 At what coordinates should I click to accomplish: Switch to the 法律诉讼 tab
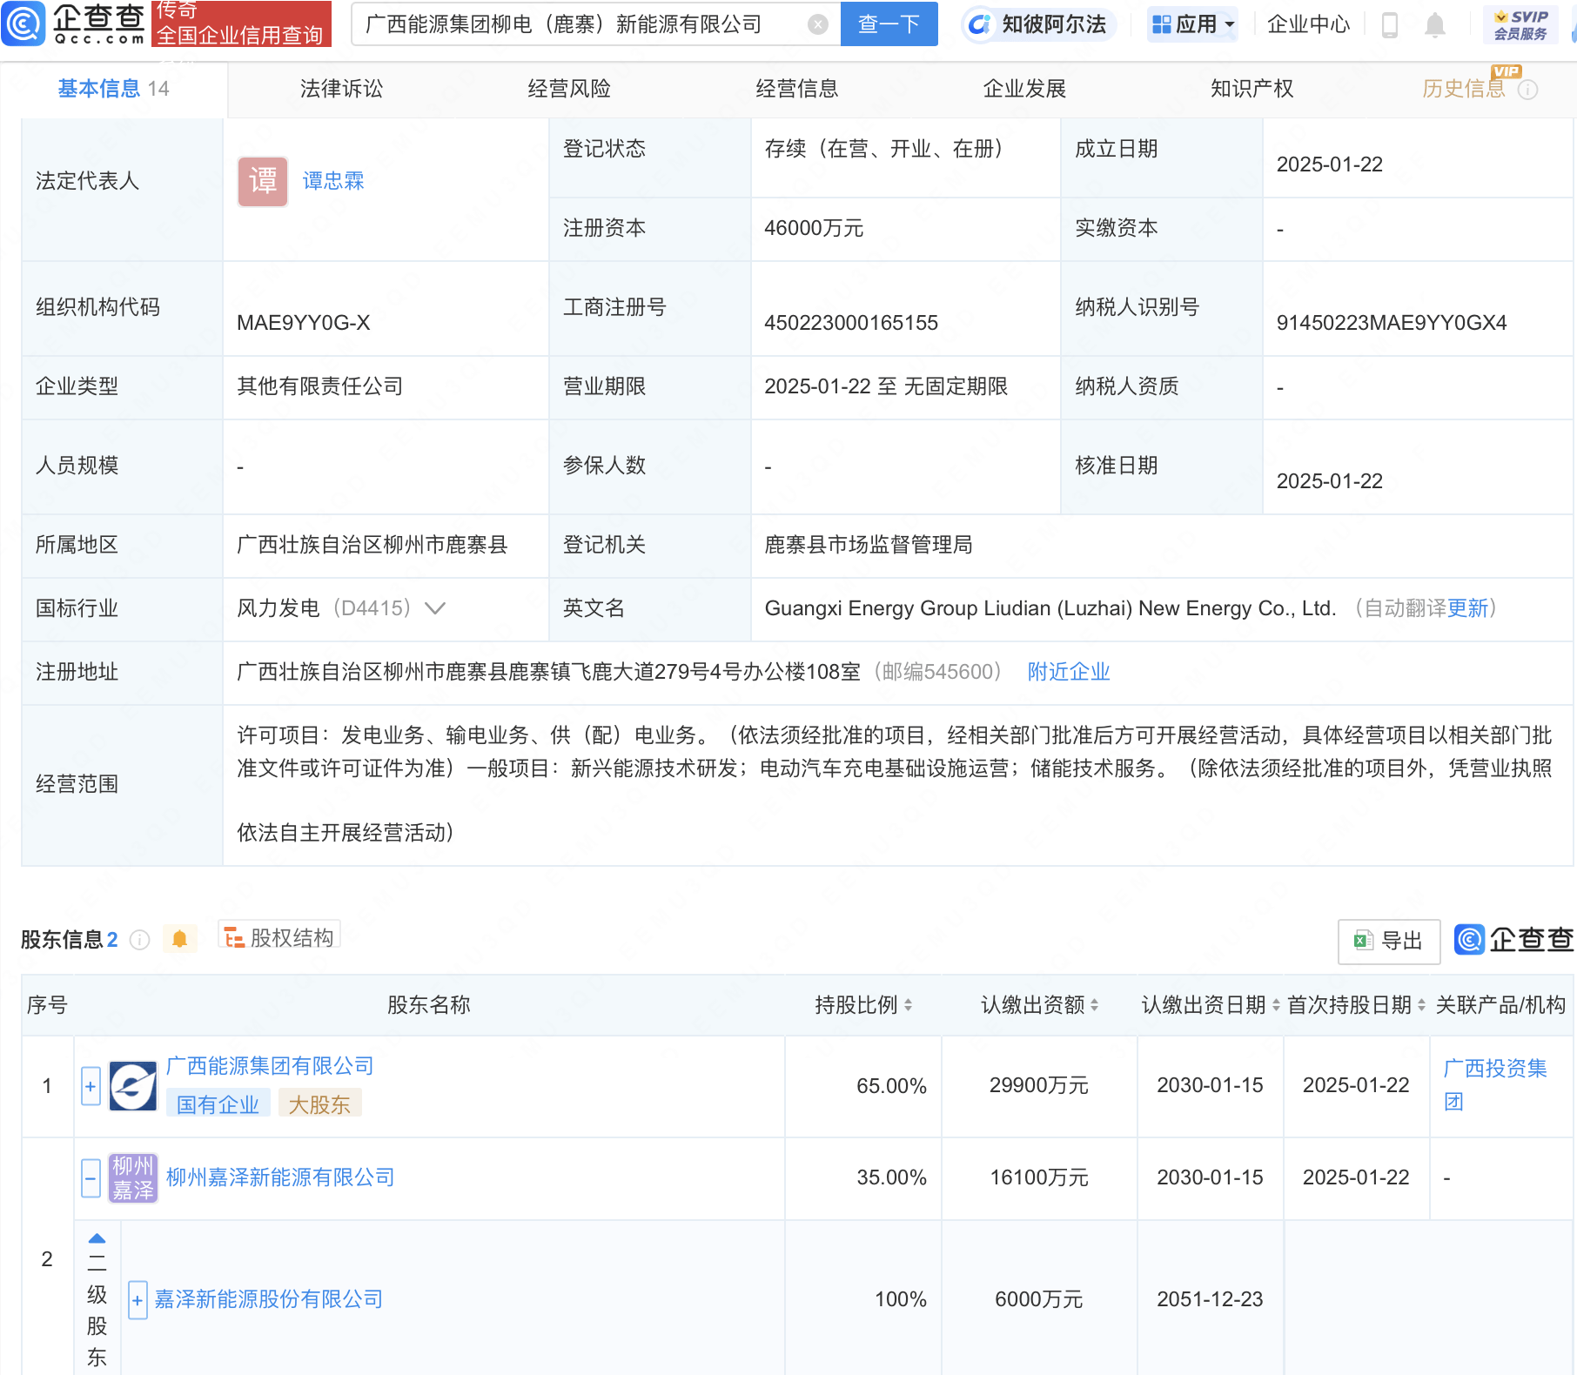tap(341, 89)
